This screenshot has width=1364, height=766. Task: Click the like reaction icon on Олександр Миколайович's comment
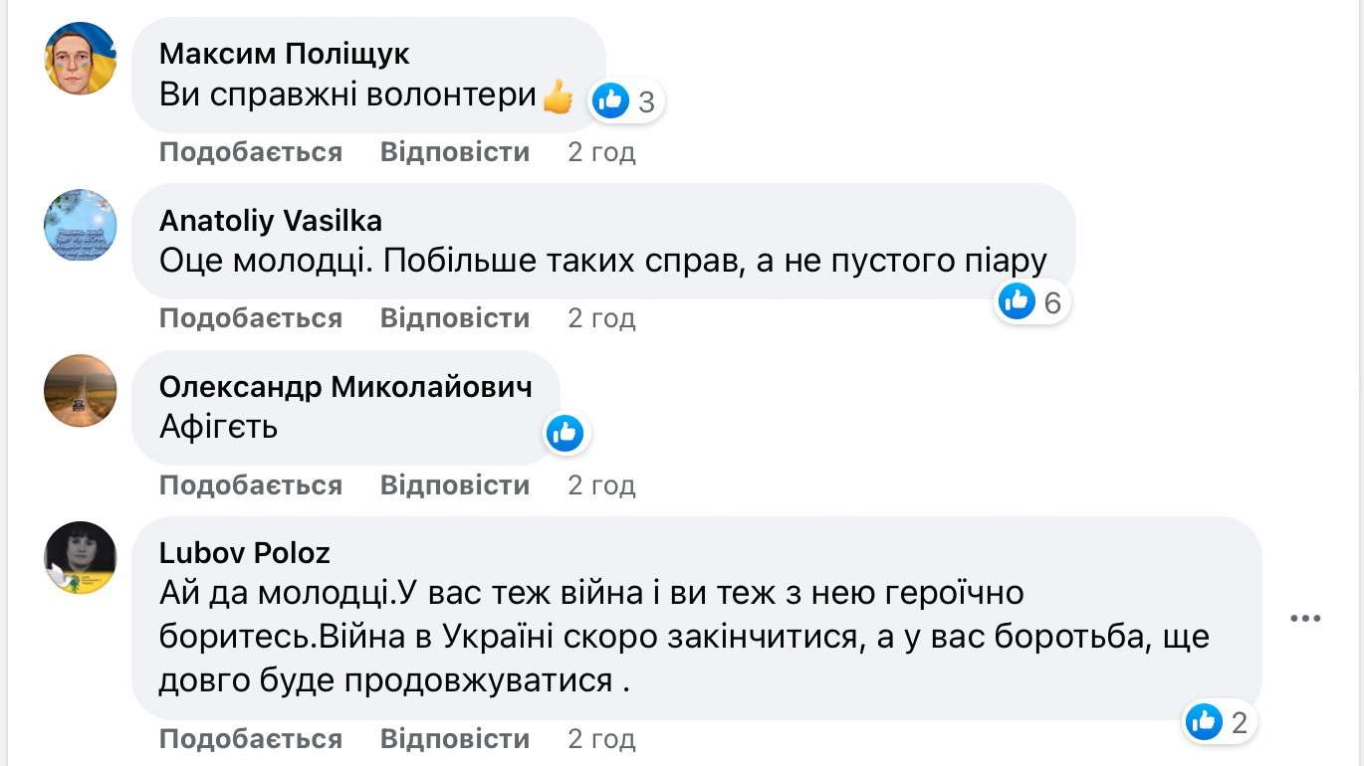coord(565,433)
